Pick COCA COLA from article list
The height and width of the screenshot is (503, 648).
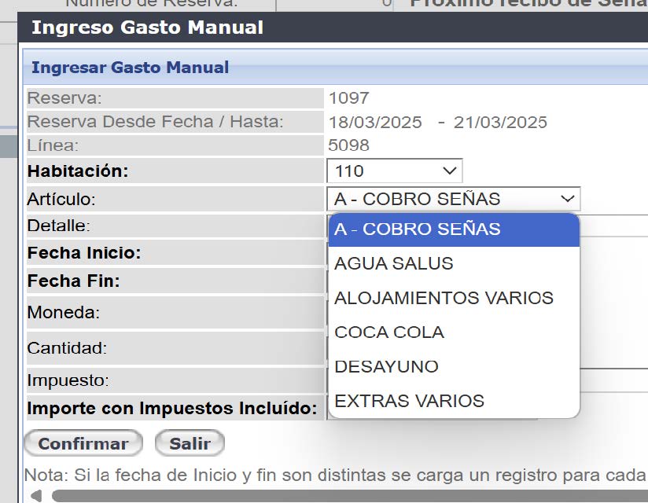coord(454,332)
